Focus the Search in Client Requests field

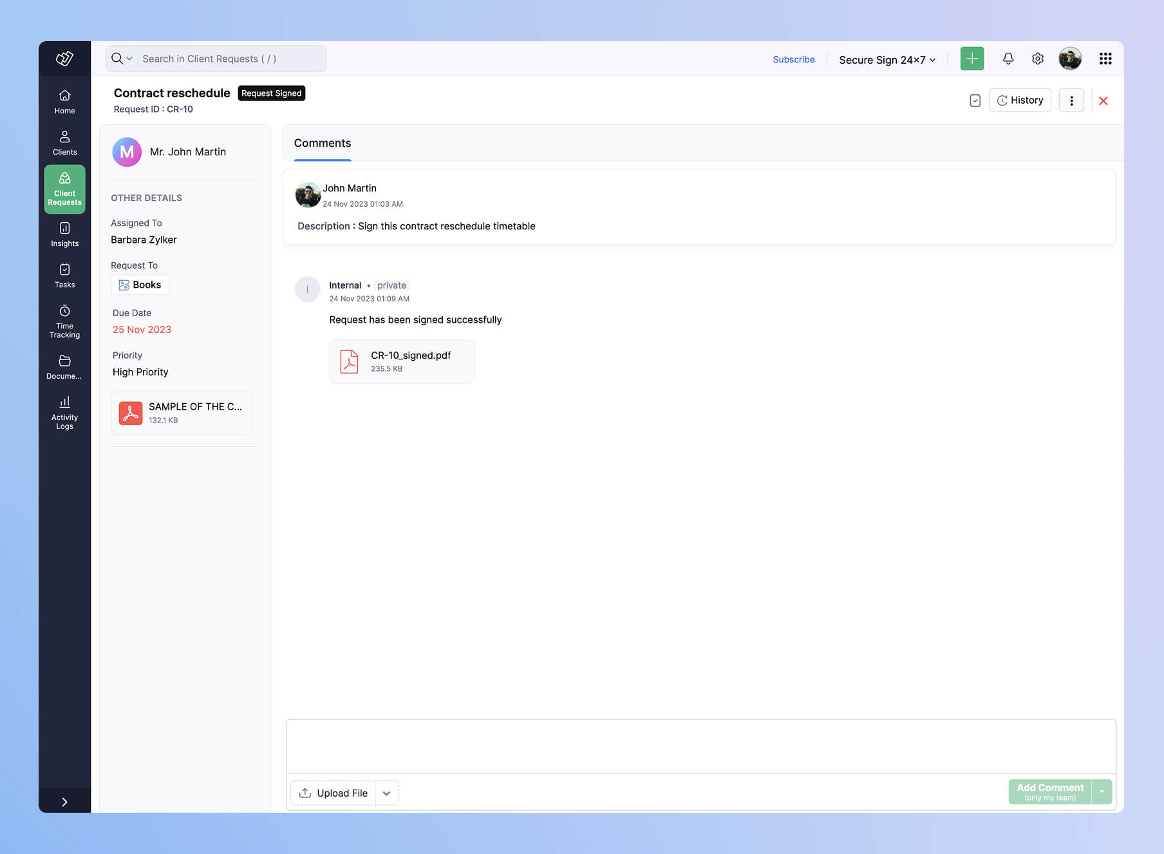pyautogui.click(x=232, y=59)
